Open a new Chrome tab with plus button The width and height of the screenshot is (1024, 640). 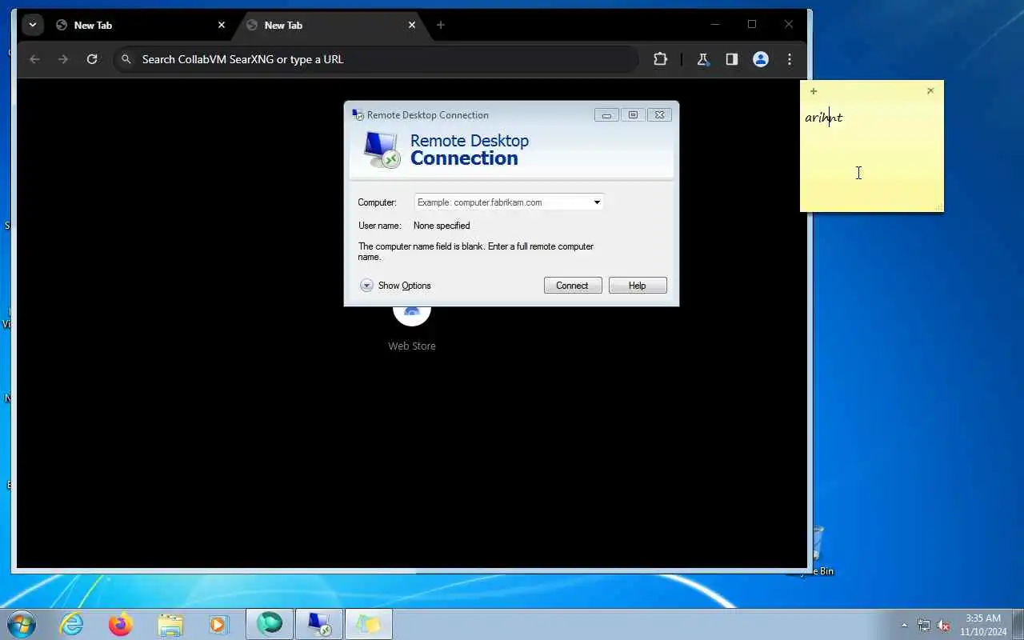point(440,25)
